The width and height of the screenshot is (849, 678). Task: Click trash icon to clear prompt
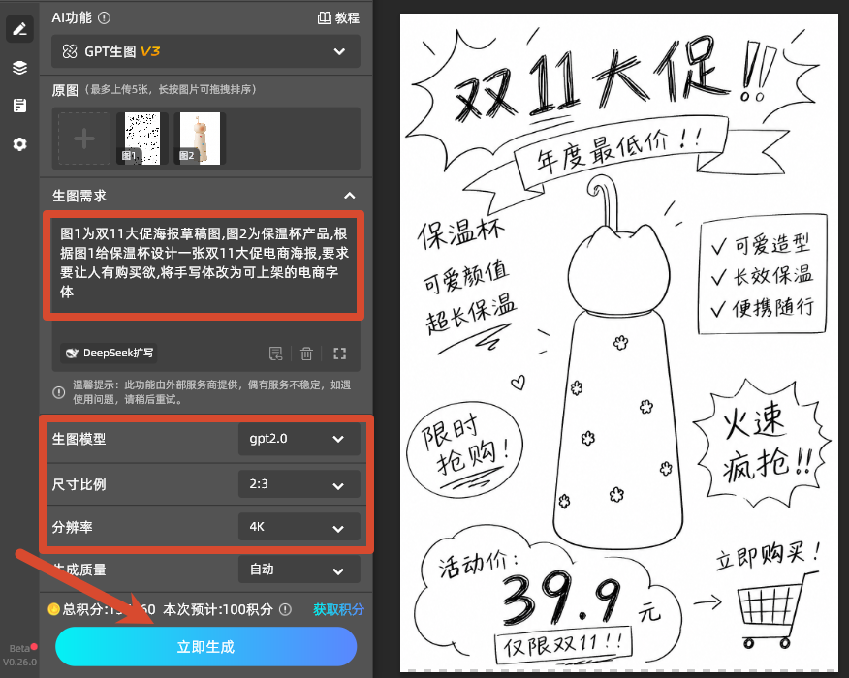pyautogui.click(x=306, y=354)
